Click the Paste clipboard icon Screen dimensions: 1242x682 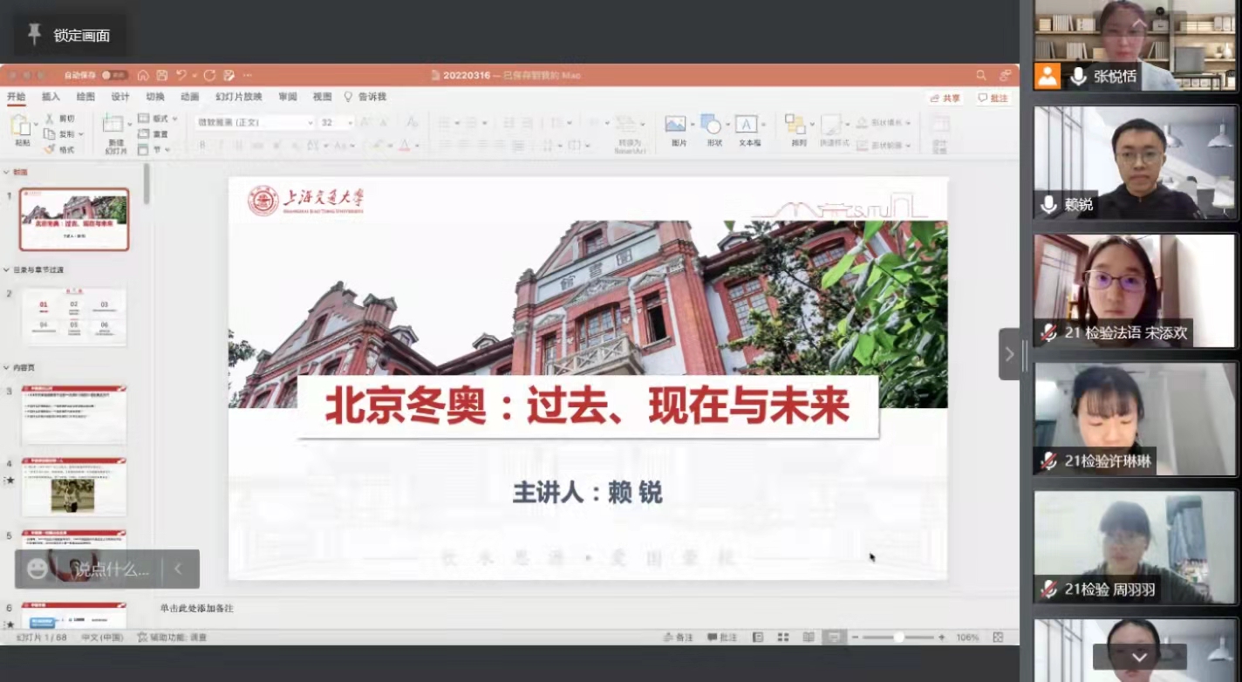[21, 126]
